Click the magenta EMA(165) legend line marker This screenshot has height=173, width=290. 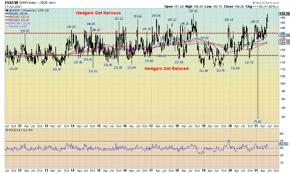(x=7, y=23)
